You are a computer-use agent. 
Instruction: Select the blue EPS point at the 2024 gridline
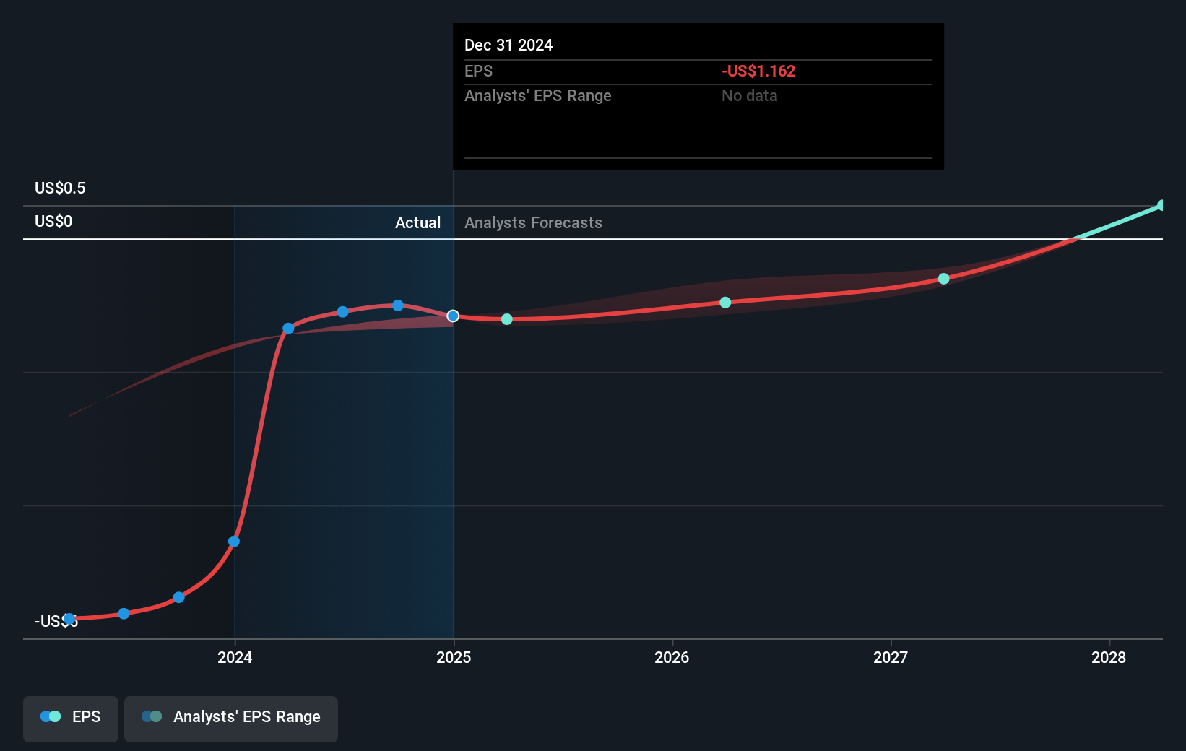pyautogui.click(x=234, y=542)
